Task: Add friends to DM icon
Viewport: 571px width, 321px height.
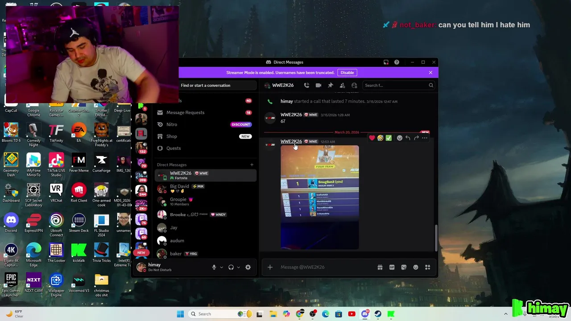Action: pos(342,85)
